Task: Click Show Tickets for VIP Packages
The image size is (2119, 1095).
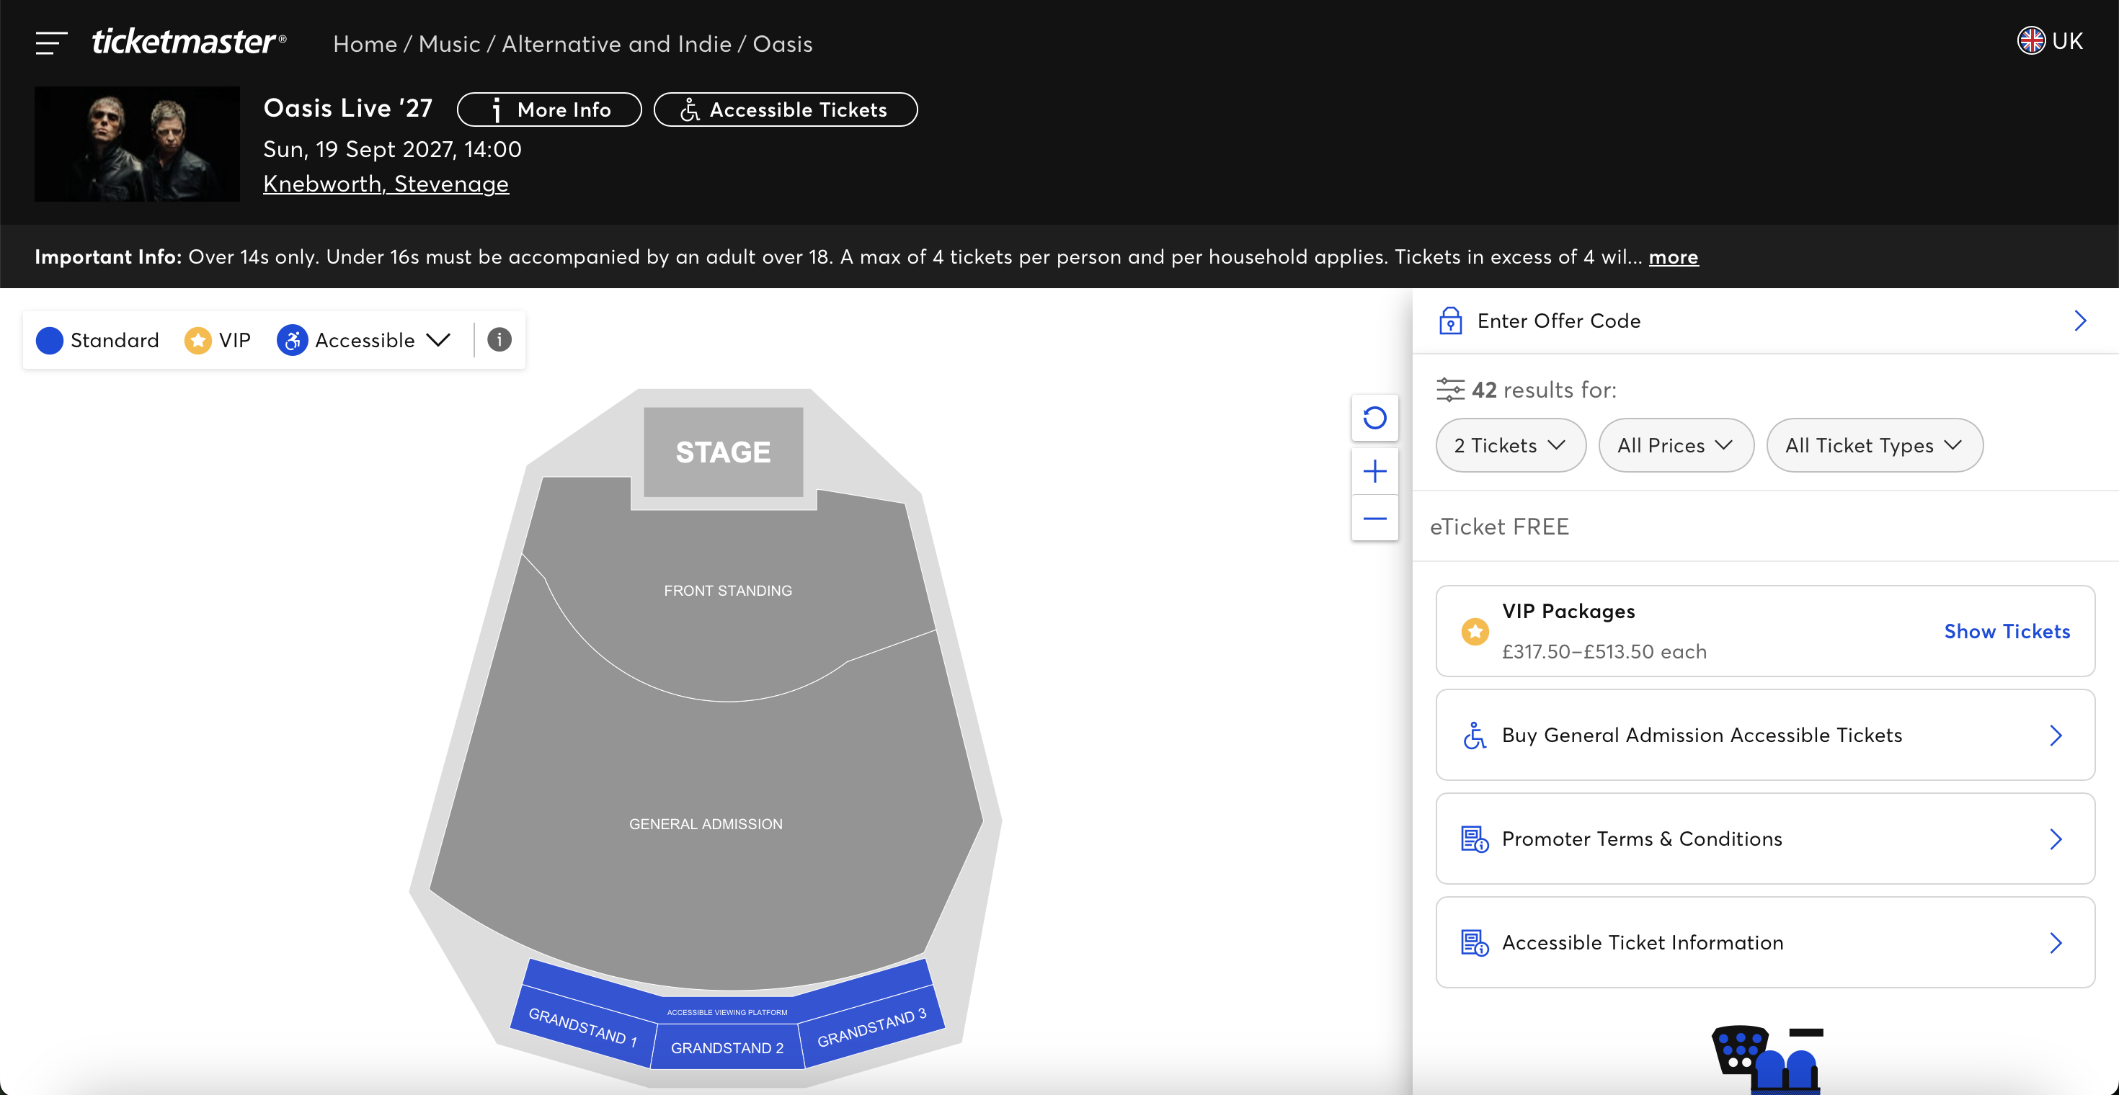Action: point(2007,631)
